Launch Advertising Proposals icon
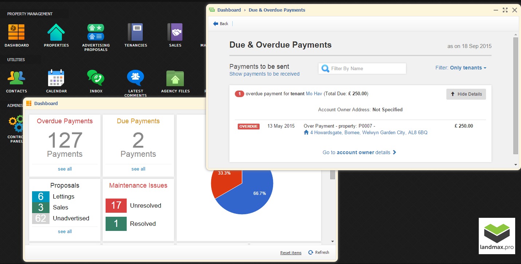This screenshot has width=521, height=264. [x=96, y=32]
